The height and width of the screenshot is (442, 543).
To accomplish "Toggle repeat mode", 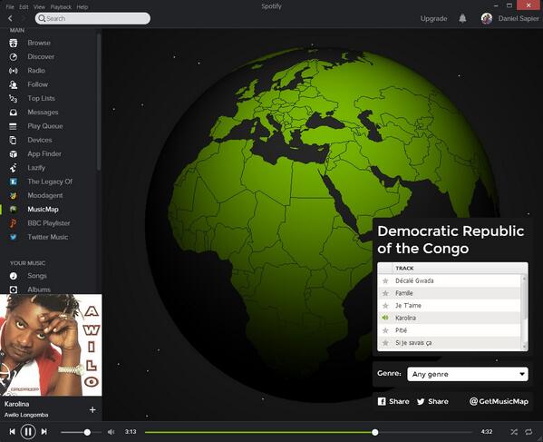I will [528, 432].
